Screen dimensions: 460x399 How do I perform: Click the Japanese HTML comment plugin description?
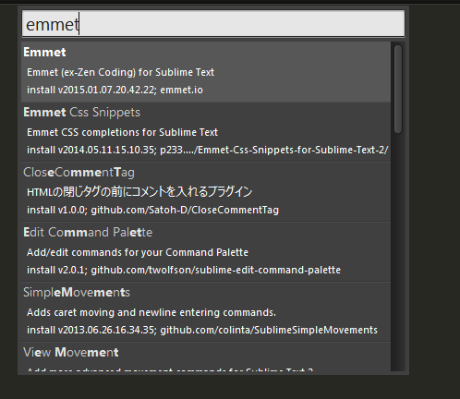139,192
